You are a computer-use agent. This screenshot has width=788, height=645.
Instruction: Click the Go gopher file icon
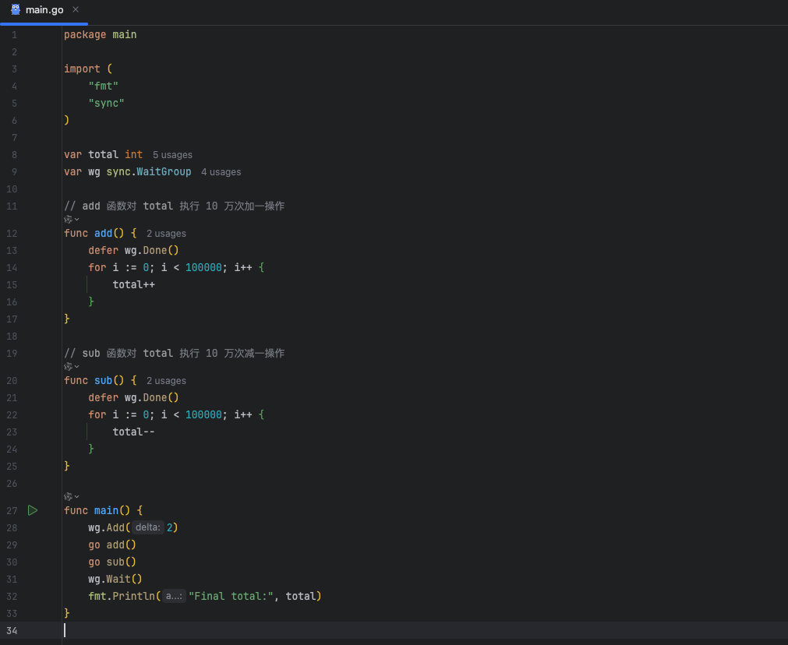click(16, 9)
